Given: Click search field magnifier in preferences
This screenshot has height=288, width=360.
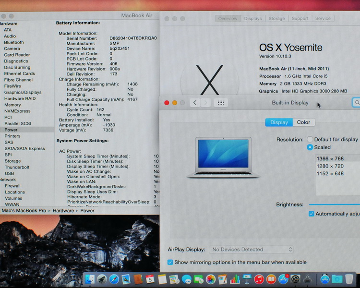Looking at the screenshot, I should coord(357,102).
